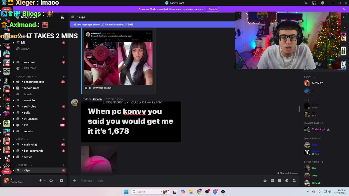Show hidden system tray icons chevron
The image size is (349, 196).
(308, 192)
